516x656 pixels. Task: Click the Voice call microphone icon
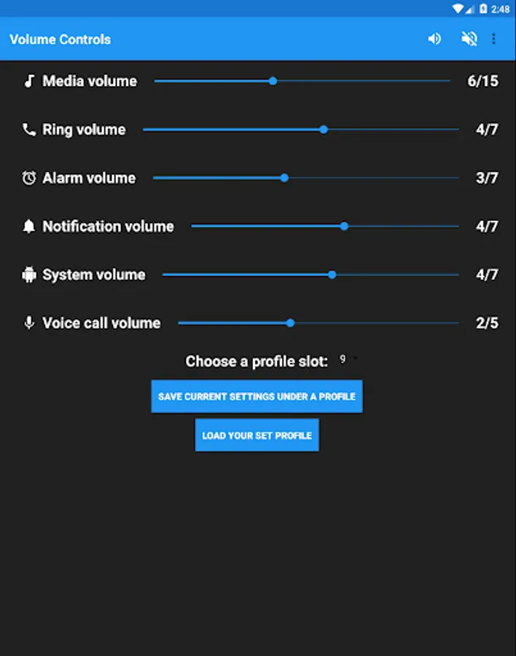pos(29,323)
